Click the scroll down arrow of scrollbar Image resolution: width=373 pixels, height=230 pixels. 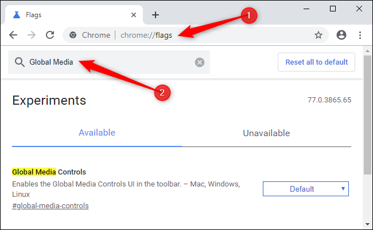pos(367,224)
